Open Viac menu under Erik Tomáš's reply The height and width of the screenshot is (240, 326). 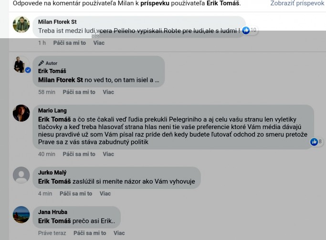pos(108,92)
